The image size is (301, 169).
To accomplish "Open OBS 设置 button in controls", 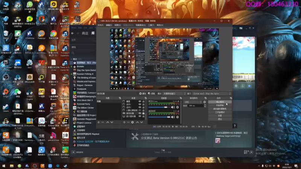I will click(x=220, y=116).
